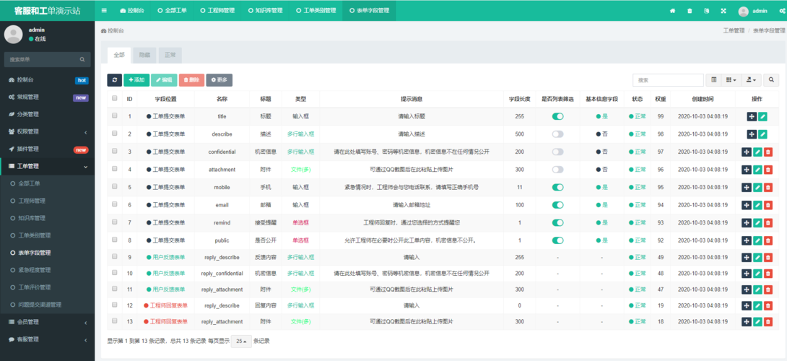Enable list filter switch for describe row

pos(557,134)
